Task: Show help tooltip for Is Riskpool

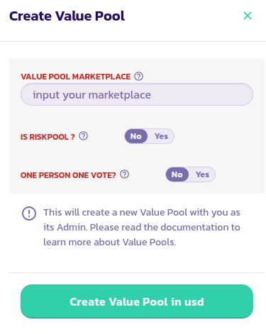Action: [83, 136]
